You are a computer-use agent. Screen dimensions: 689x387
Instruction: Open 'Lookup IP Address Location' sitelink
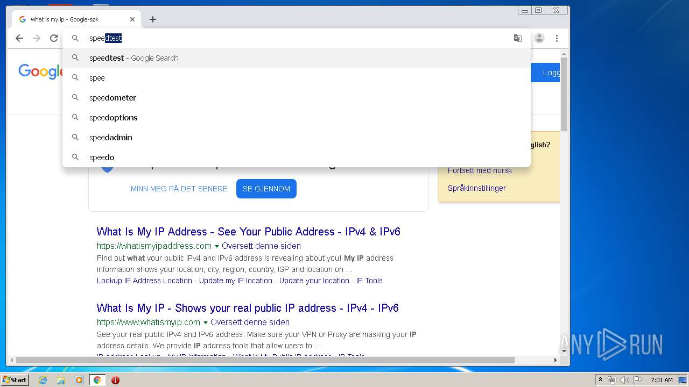pyautogui.click(x=144, y=281)
